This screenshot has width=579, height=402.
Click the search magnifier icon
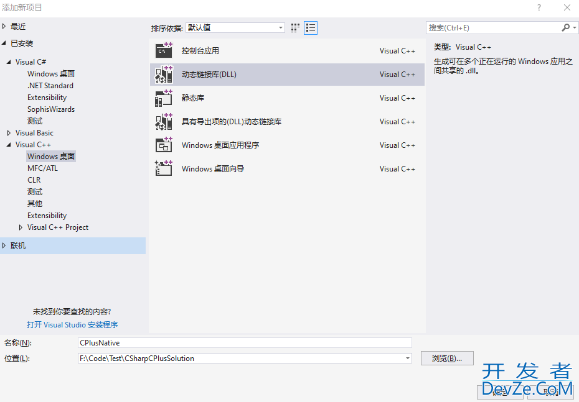565,27
